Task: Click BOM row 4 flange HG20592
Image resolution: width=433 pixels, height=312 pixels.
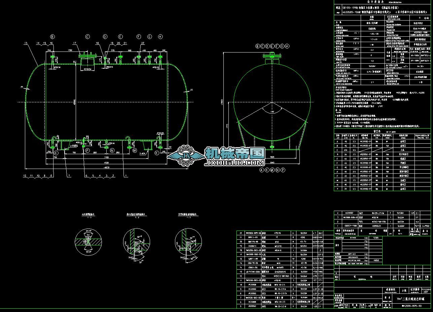Action: click(349, 213)
